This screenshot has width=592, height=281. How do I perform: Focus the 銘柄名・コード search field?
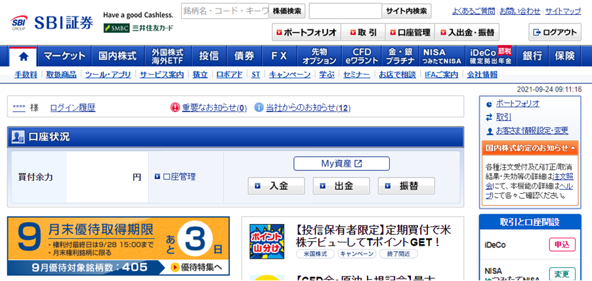224,11
